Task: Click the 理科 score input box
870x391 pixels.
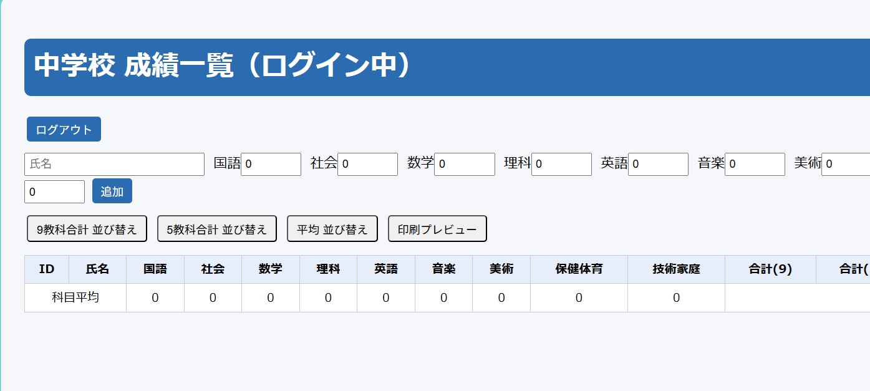Action: pos(561,165)
